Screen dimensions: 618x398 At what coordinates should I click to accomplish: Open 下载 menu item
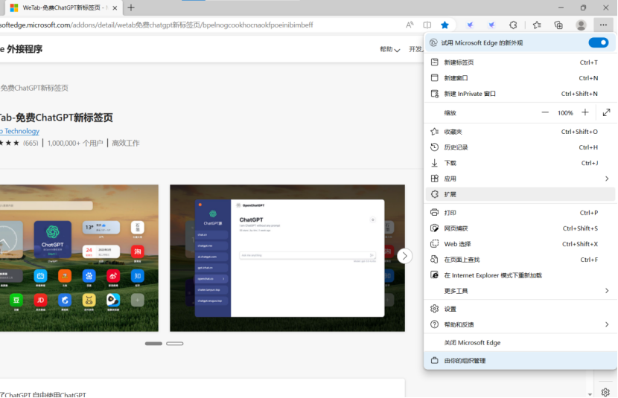coord(520,163)
